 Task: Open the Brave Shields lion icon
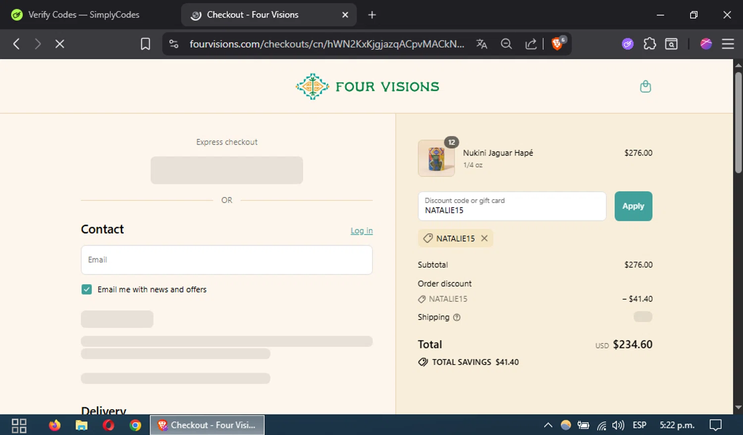558,44
